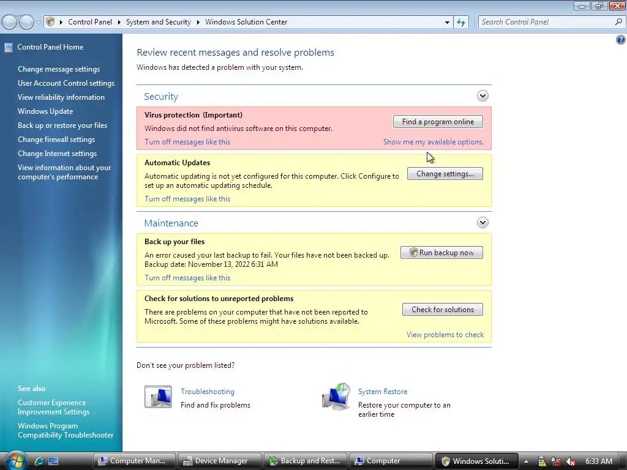Turn off Back up your files messages
Screen dimensions: 627x470
[187, 278]
